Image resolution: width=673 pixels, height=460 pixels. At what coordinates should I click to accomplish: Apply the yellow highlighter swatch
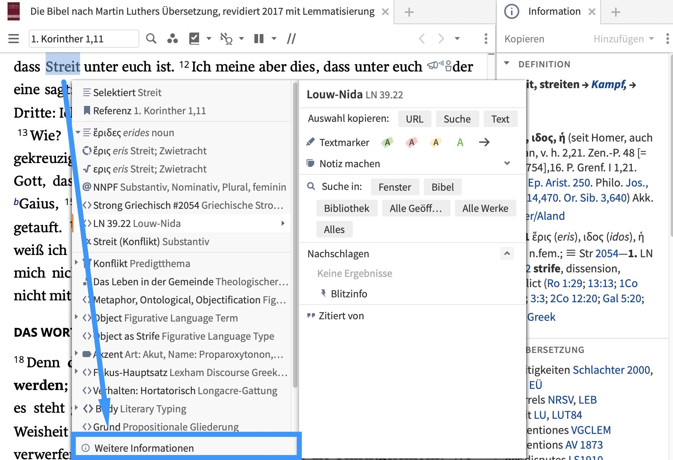pos(436,142)
